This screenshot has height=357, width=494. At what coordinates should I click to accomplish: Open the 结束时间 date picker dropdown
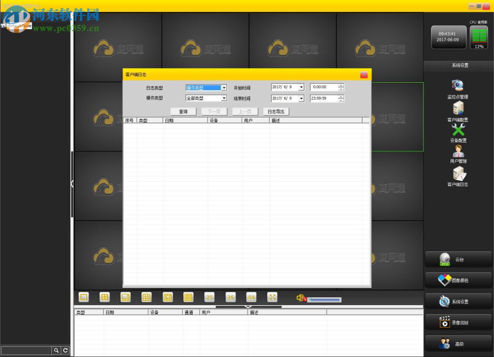301,99
